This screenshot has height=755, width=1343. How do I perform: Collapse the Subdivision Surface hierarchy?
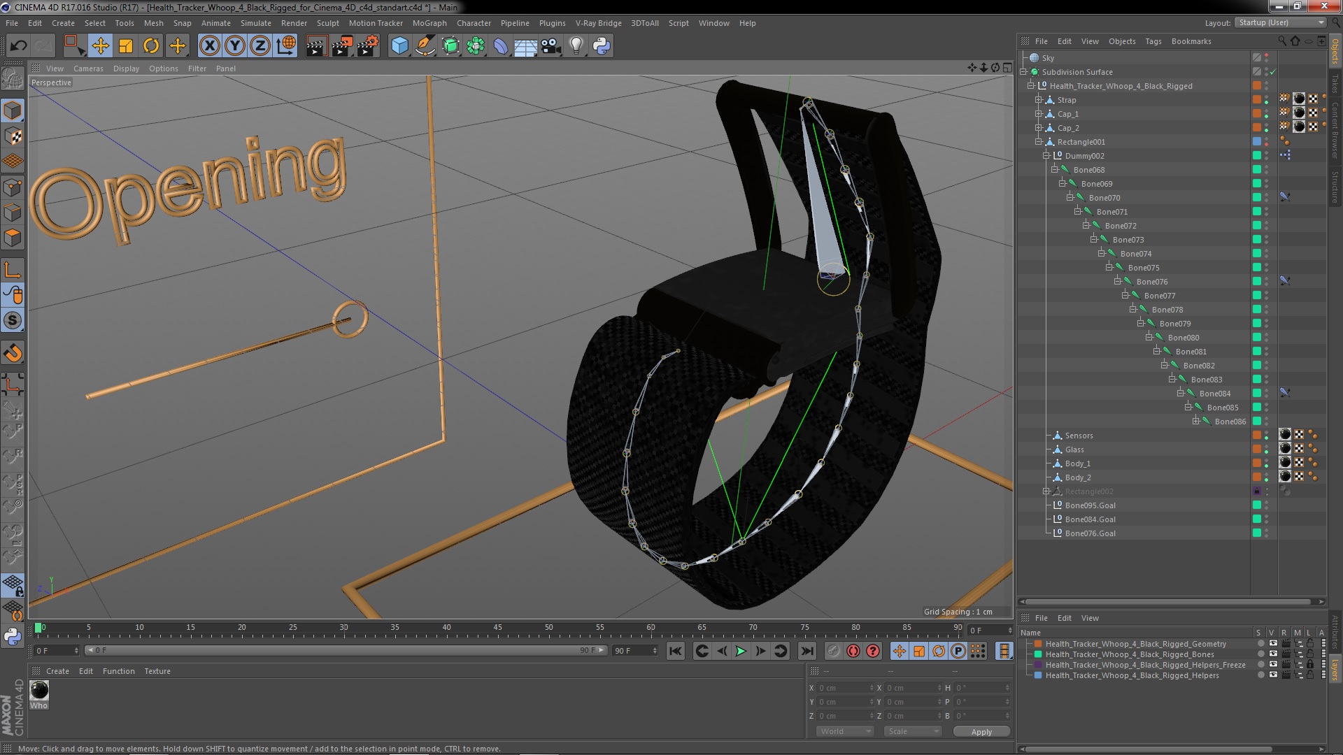pyautogui.click(x=1024, y=72)
